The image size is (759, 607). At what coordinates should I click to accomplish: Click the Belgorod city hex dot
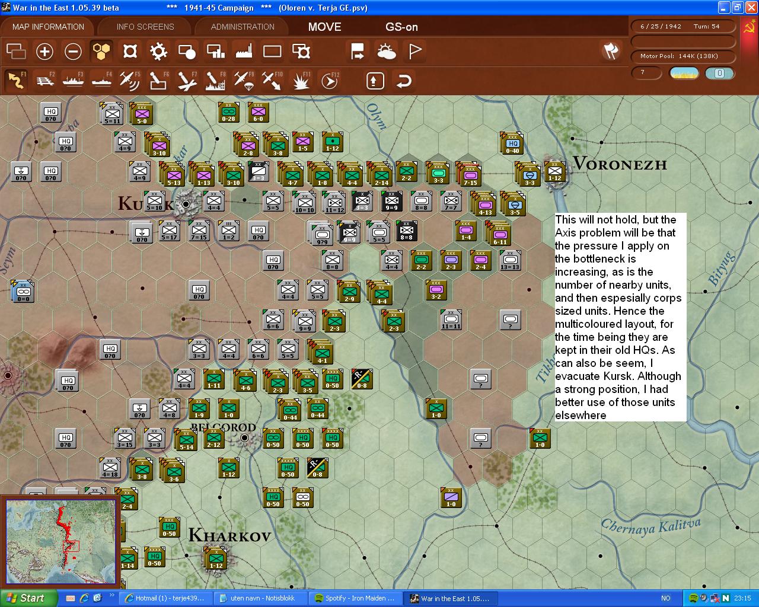244,437
